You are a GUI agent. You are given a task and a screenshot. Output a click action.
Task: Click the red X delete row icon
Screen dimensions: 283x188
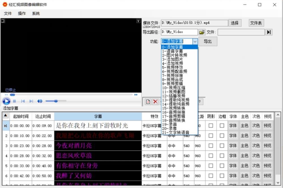tap(155, 102)
